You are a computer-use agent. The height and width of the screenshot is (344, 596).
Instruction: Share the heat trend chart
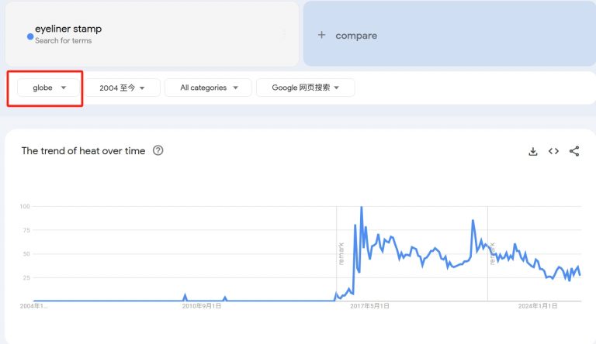pyautogui.click(x=574, y=151)
